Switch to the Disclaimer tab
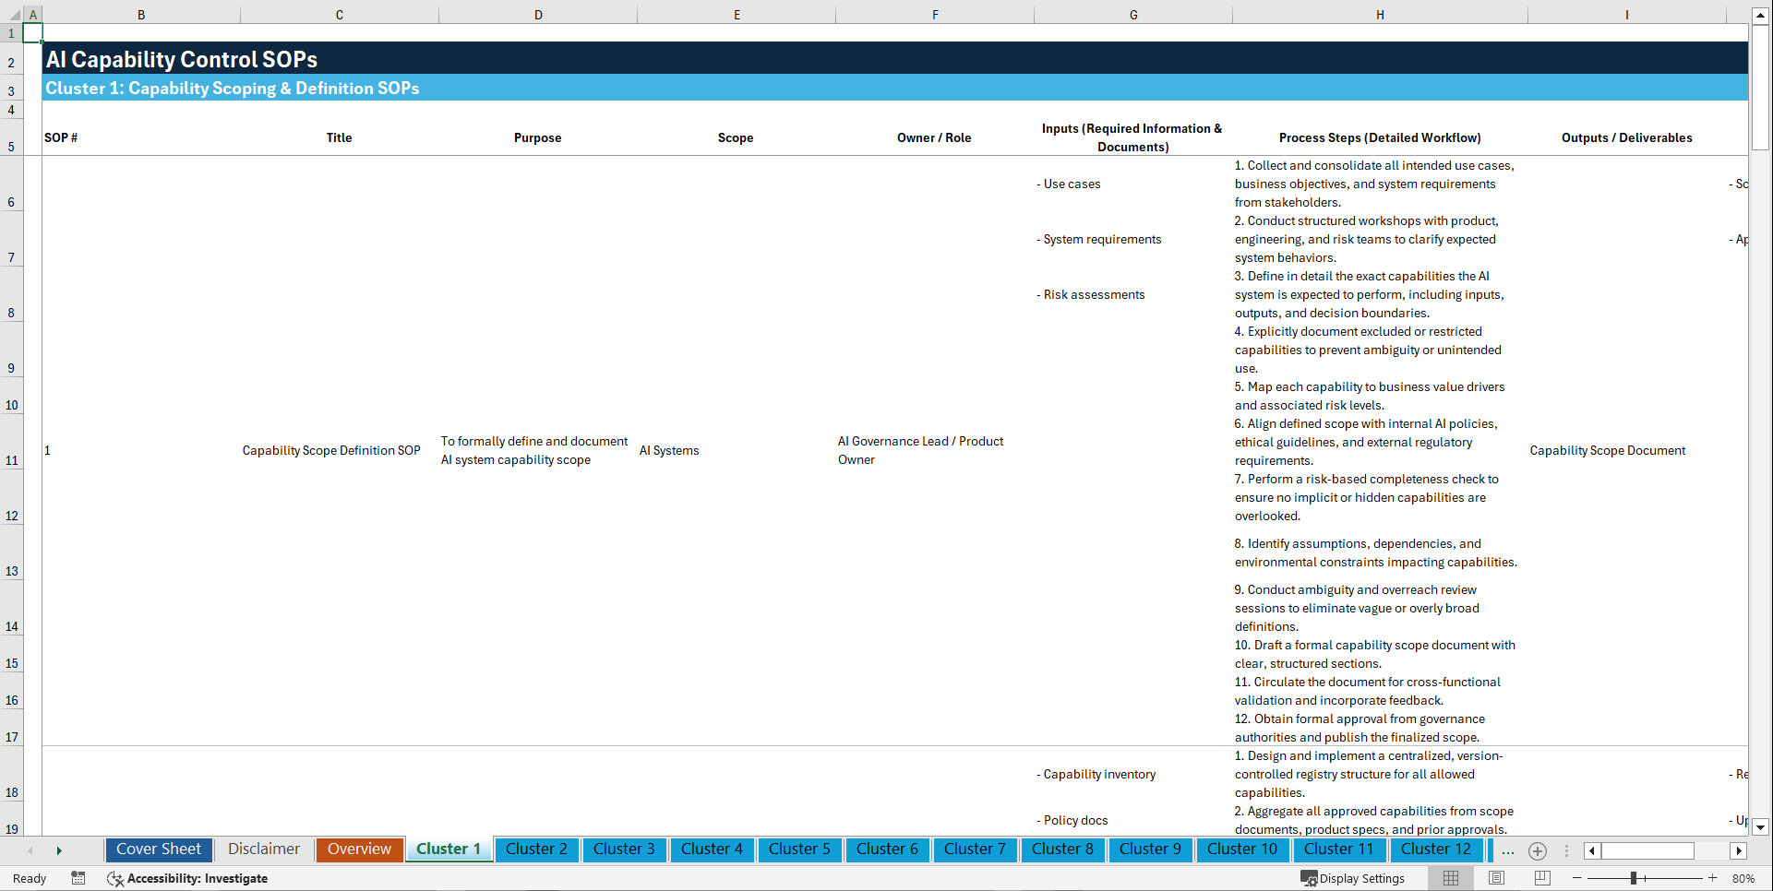1773x891 pixels. (x=263, y=849)
